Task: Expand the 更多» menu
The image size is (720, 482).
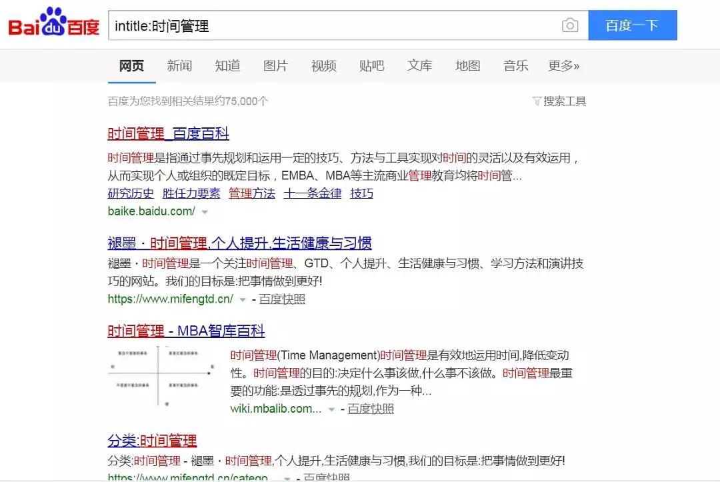Action: [563, 66]
